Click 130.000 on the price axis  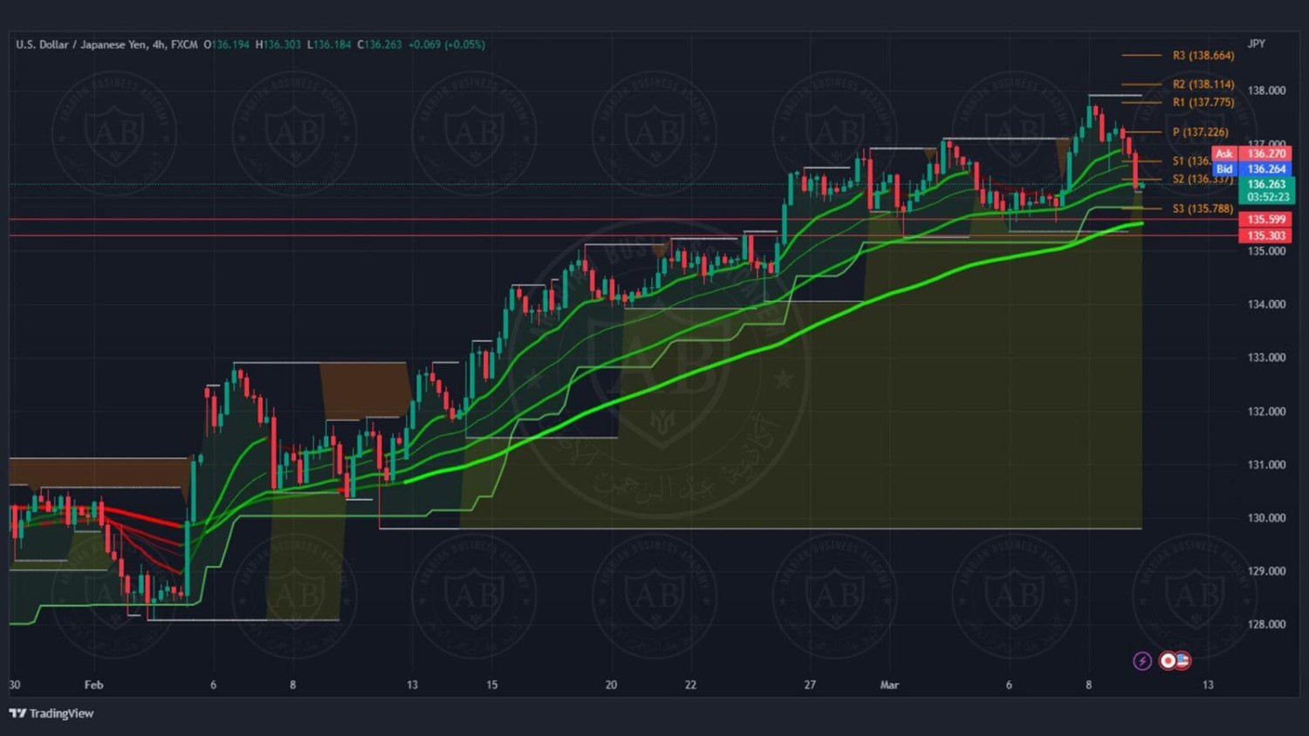1266,518
